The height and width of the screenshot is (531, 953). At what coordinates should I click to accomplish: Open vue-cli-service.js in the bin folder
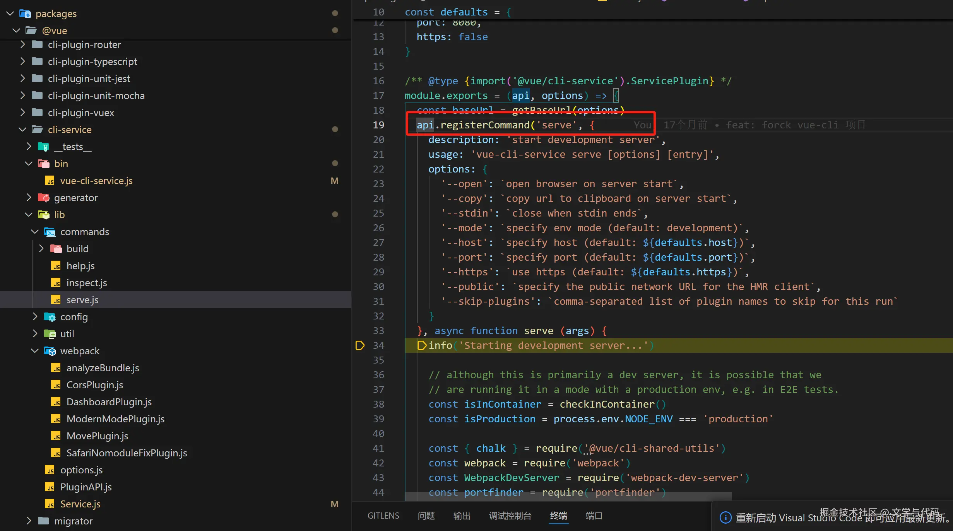pyautogui.click(x=96, y=181)
